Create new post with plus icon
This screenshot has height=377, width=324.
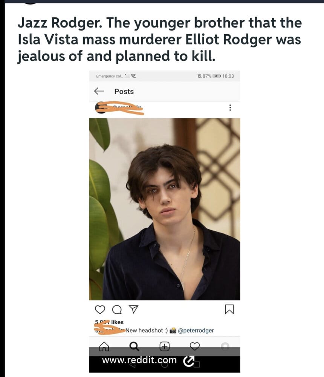165,346
